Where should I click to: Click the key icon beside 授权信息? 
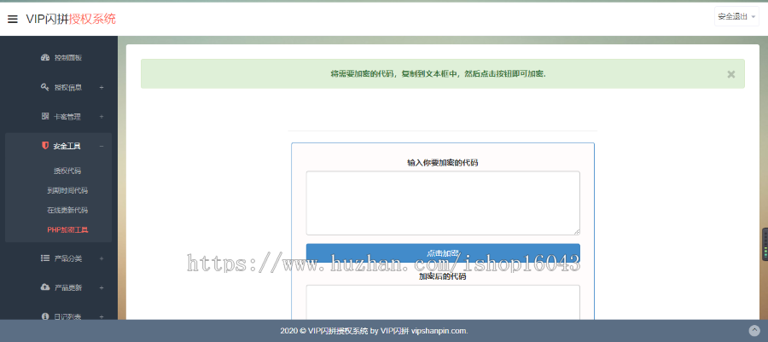[x=45, y=87]
